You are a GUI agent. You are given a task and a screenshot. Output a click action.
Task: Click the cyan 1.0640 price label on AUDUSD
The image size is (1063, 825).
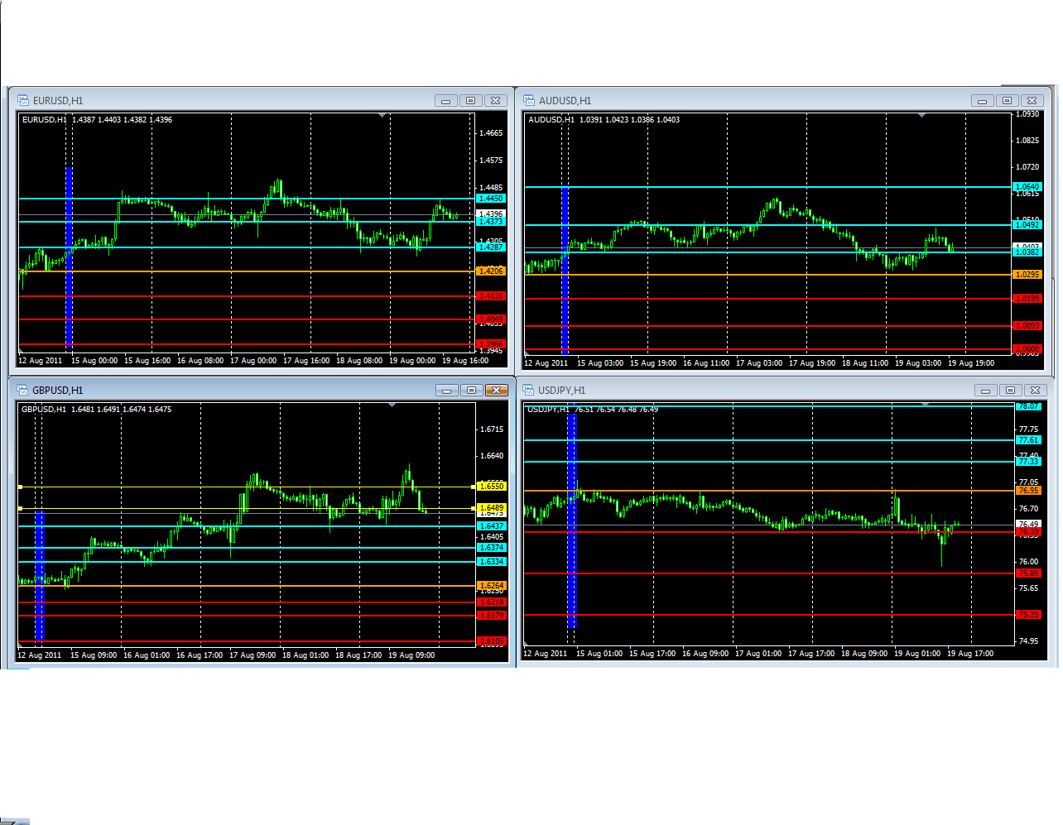click(x=1027, y=187)
